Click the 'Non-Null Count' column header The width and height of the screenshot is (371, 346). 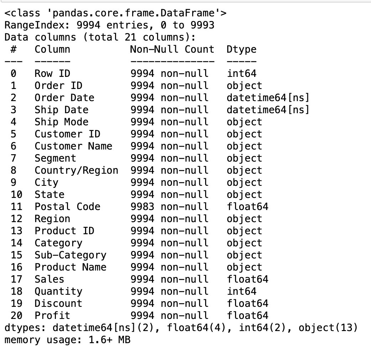(172, 49)
